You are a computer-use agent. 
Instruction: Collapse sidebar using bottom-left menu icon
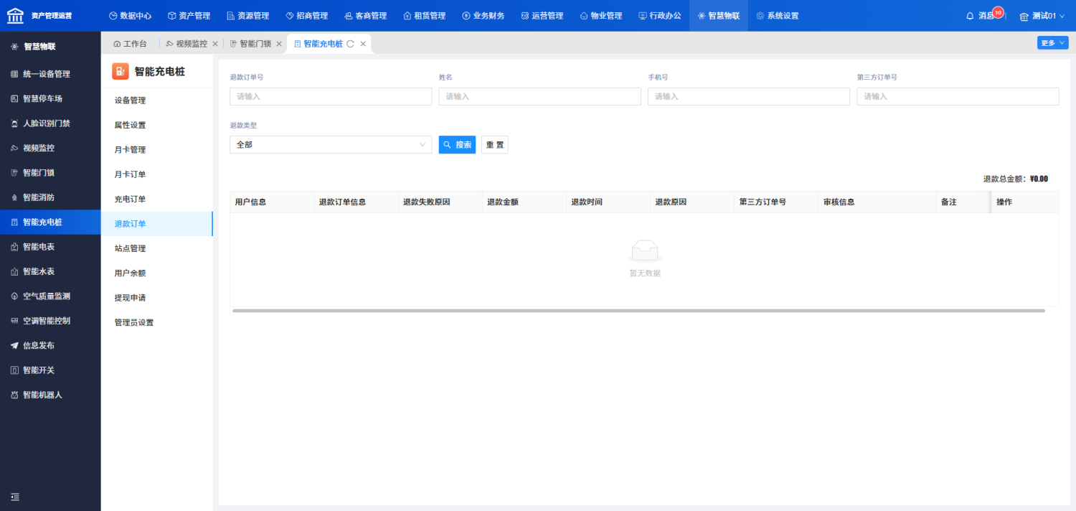[14, 497]
